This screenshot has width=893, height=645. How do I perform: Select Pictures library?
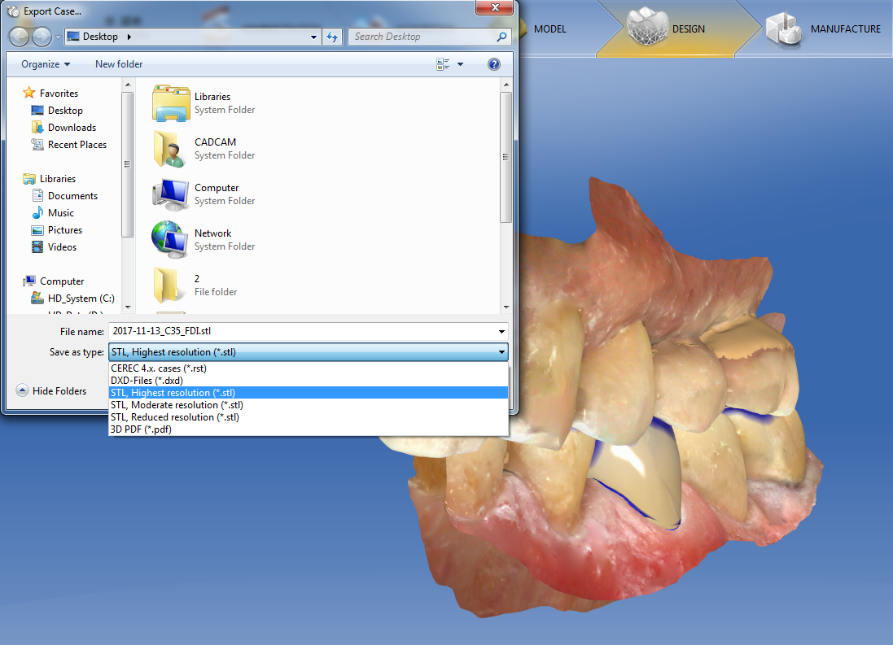[x=57, y=229]
